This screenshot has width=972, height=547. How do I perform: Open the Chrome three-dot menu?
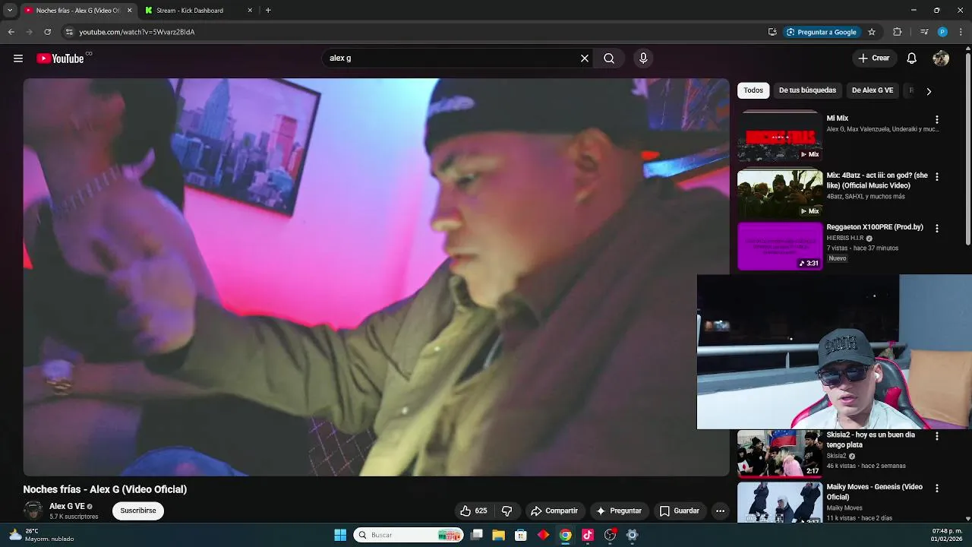click(961, 32)
